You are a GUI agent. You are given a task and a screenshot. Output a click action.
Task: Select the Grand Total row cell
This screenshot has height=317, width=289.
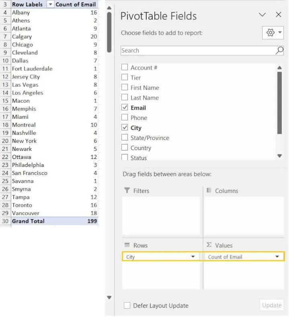click(28, 221)
